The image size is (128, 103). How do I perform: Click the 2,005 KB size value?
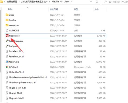[x=101, y=98]
